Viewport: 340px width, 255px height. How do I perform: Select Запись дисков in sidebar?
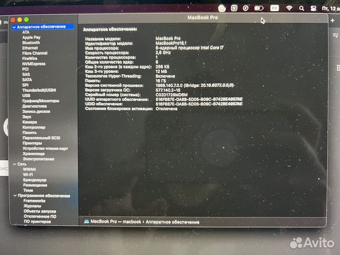pos(36,111)
